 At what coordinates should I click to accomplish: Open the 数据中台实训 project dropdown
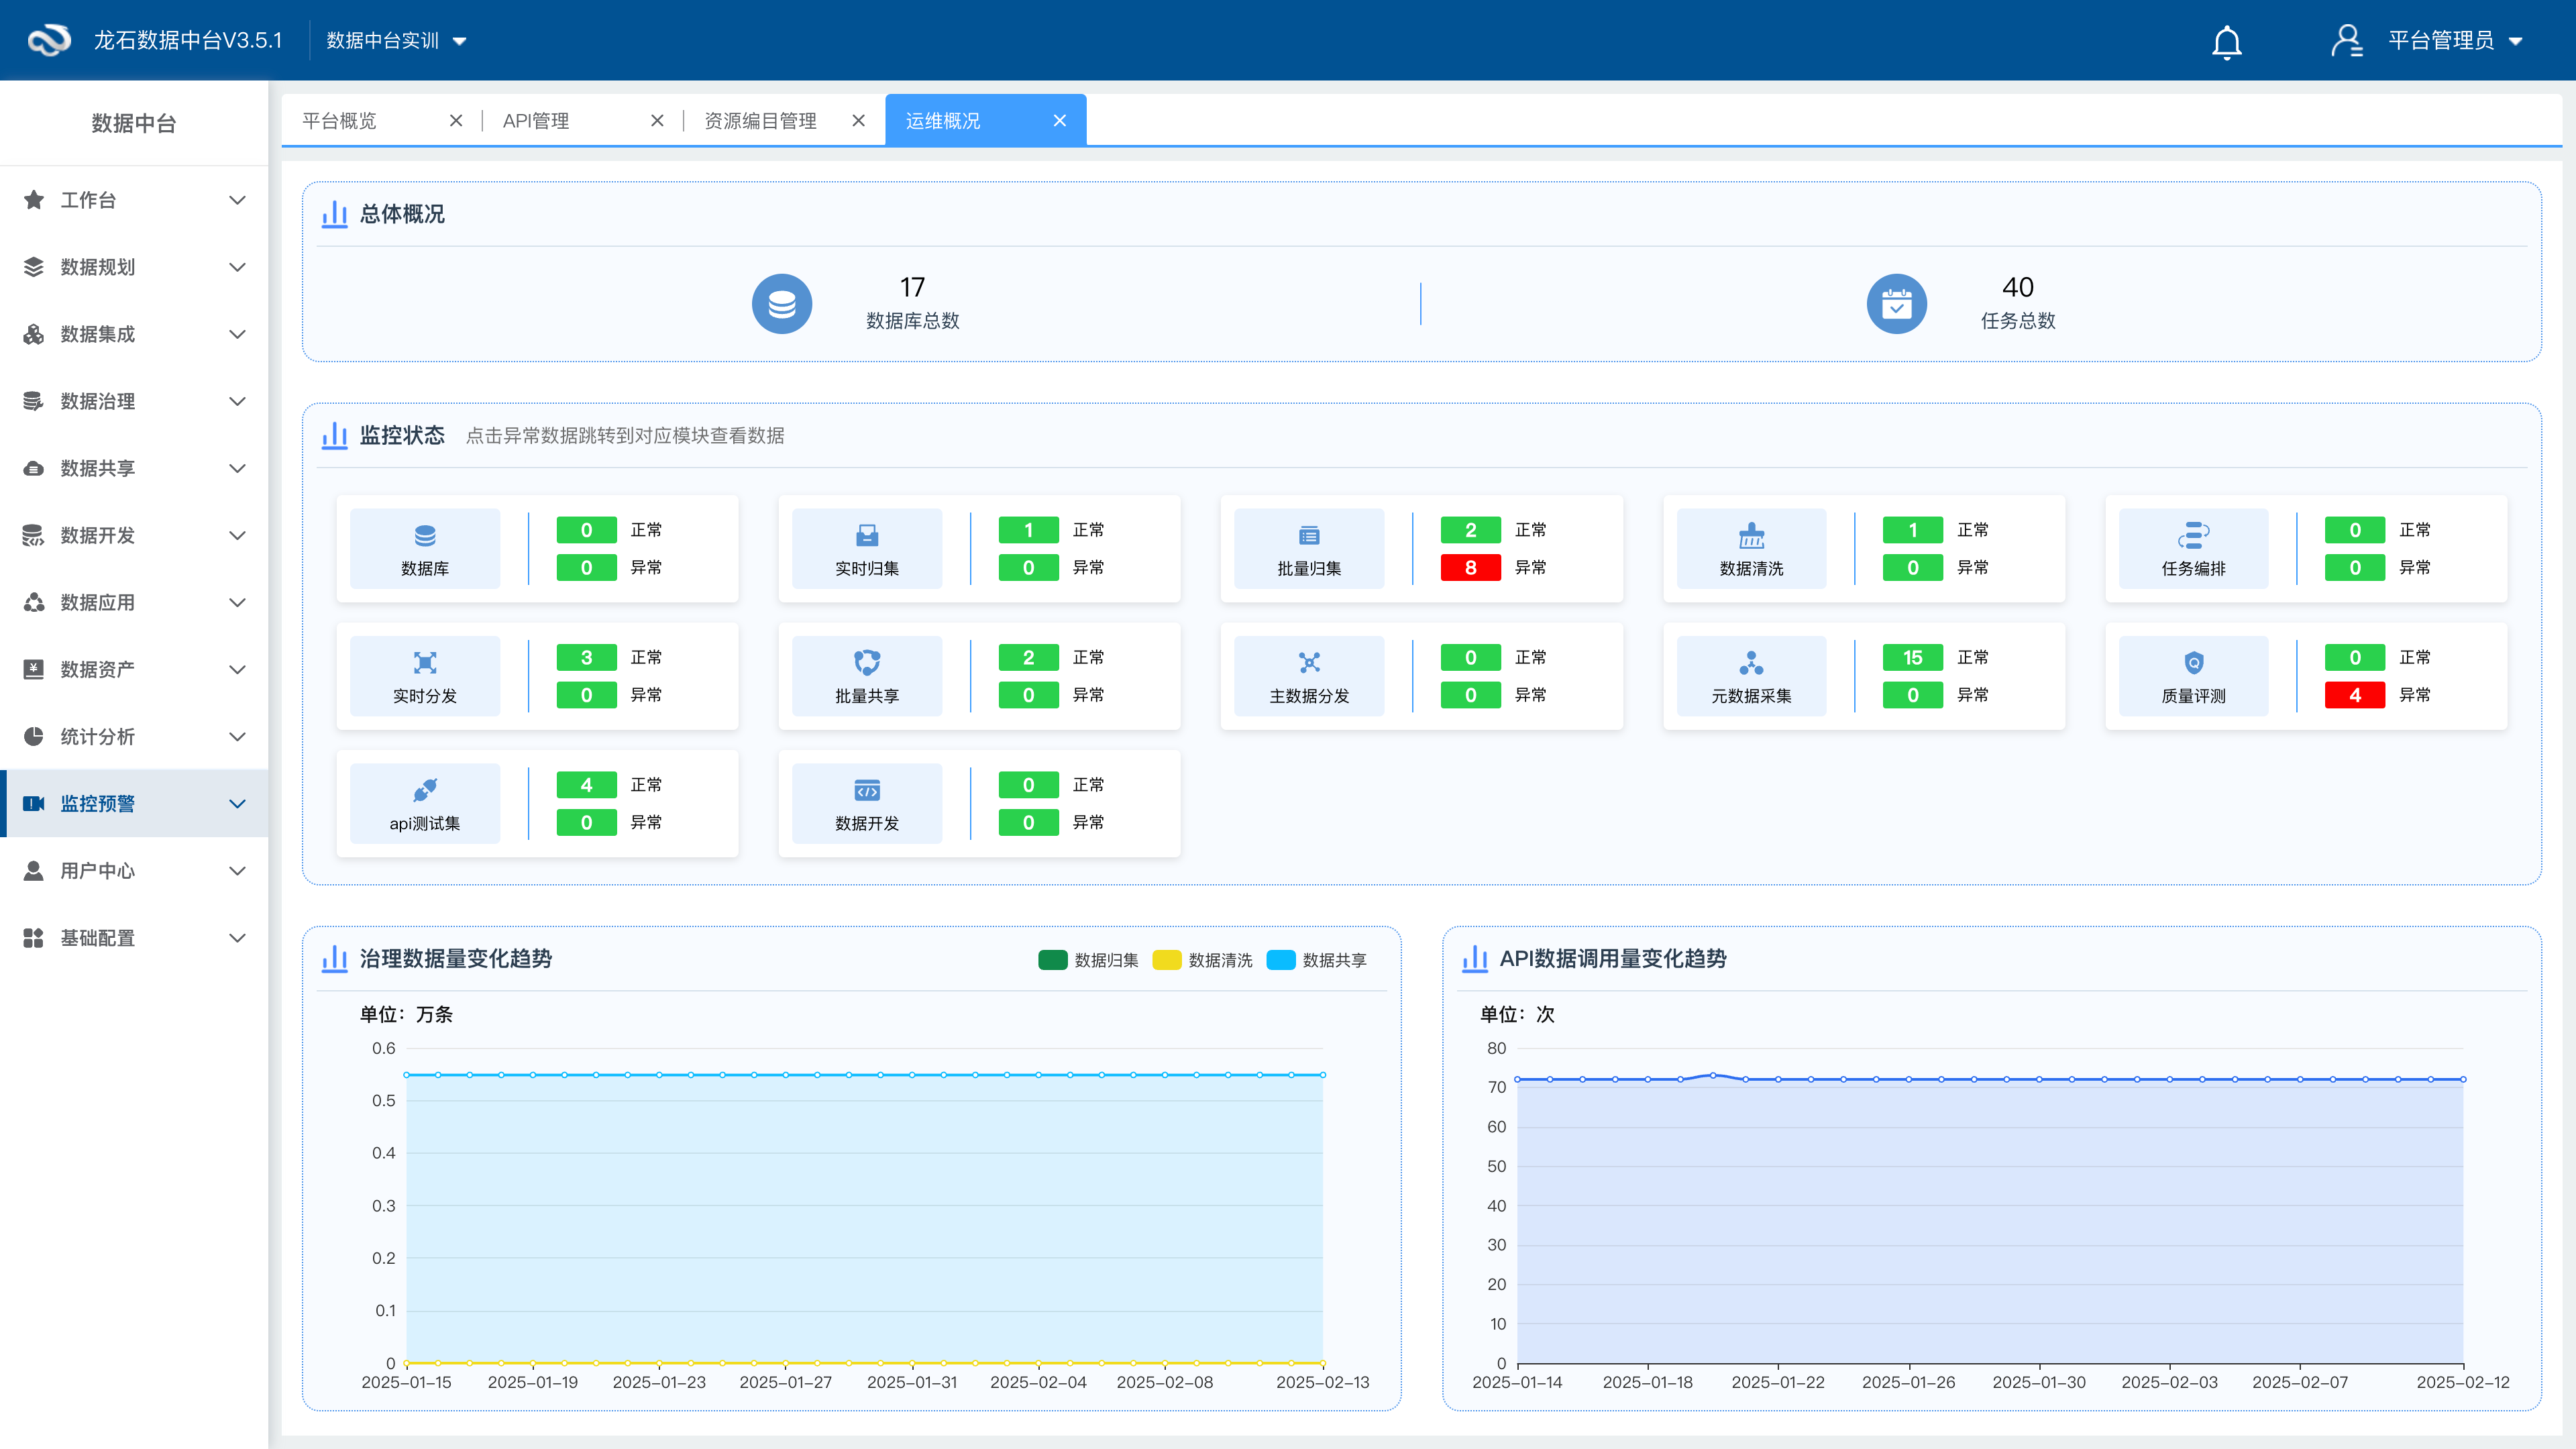tap(397, 41)
